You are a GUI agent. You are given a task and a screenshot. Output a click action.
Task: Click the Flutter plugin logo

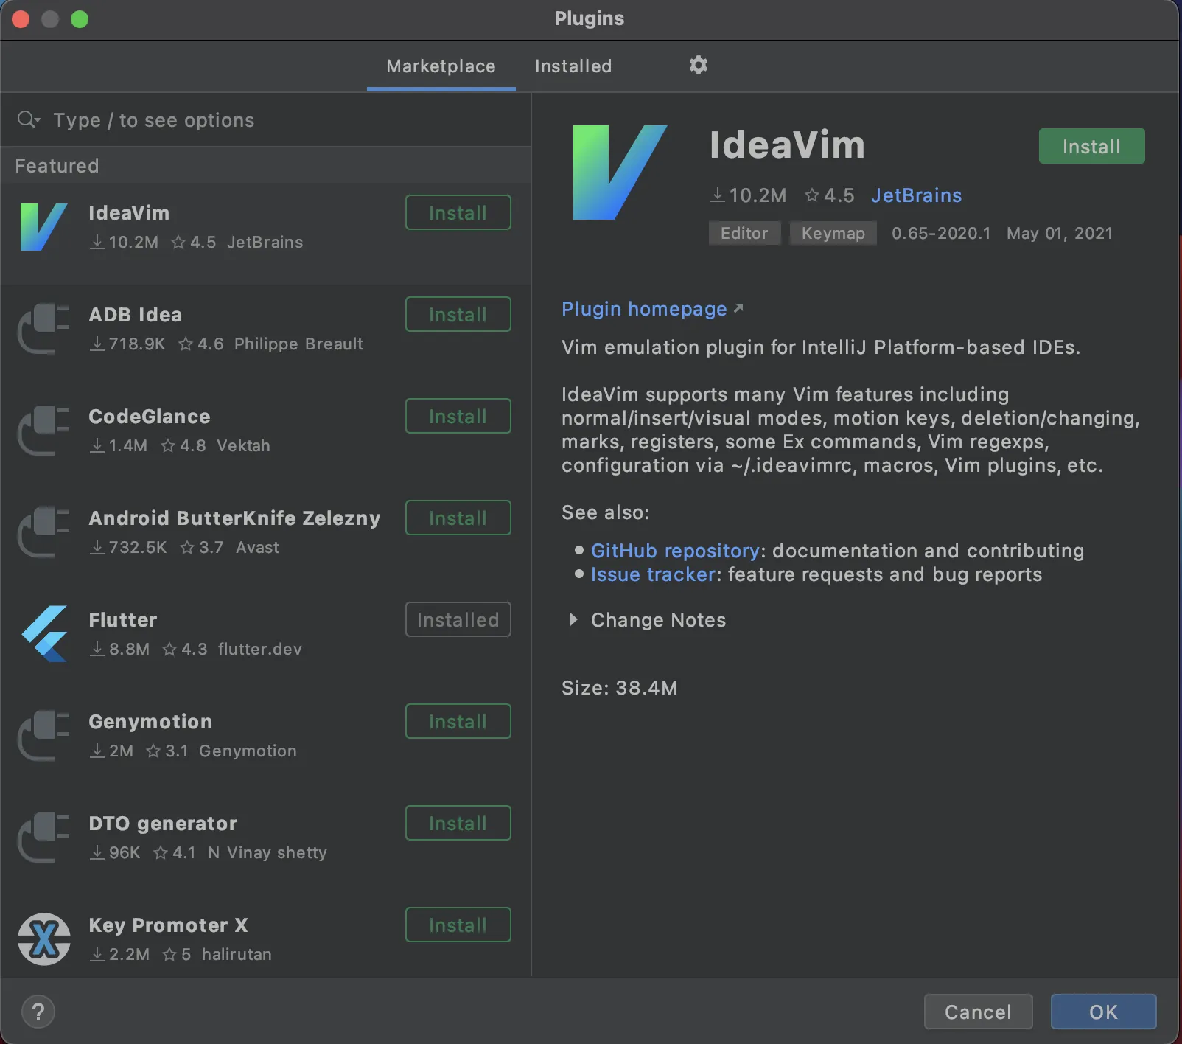point(45,633)
